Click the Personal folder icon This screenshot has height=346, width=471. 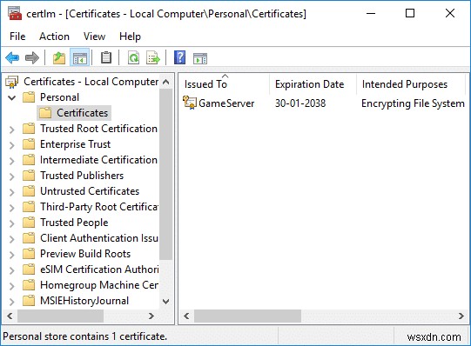click(x=29, y=97)
